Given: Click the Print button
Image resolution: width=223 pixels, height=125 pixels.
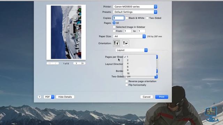Looking at the screenshot, I should pos(162,97).
